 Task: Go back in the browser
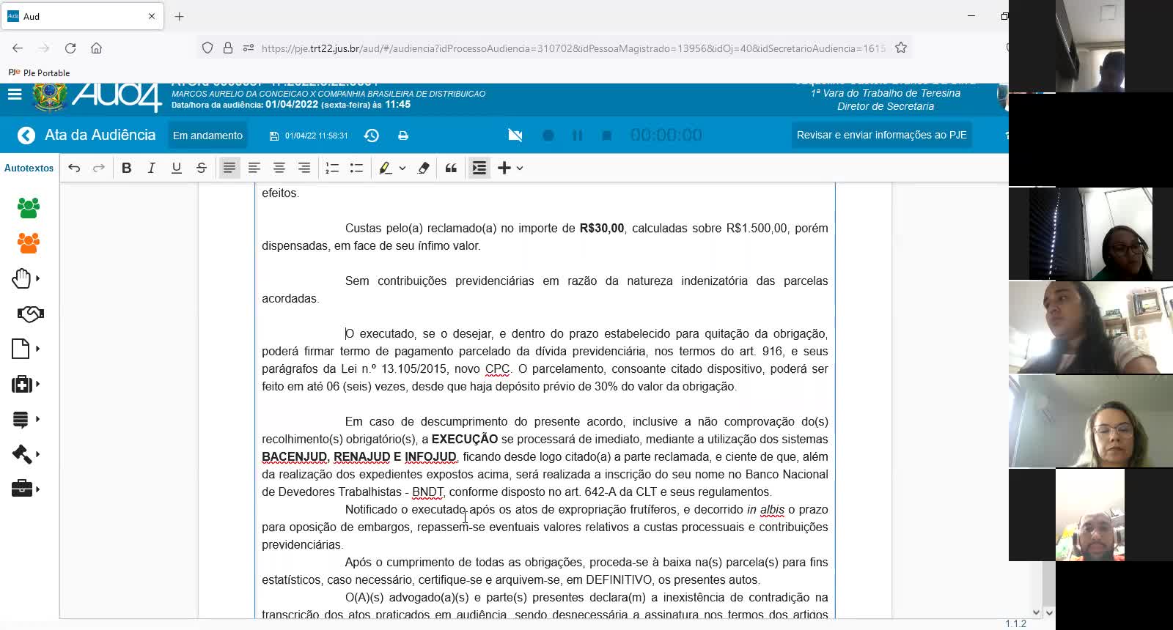[18, 48]
